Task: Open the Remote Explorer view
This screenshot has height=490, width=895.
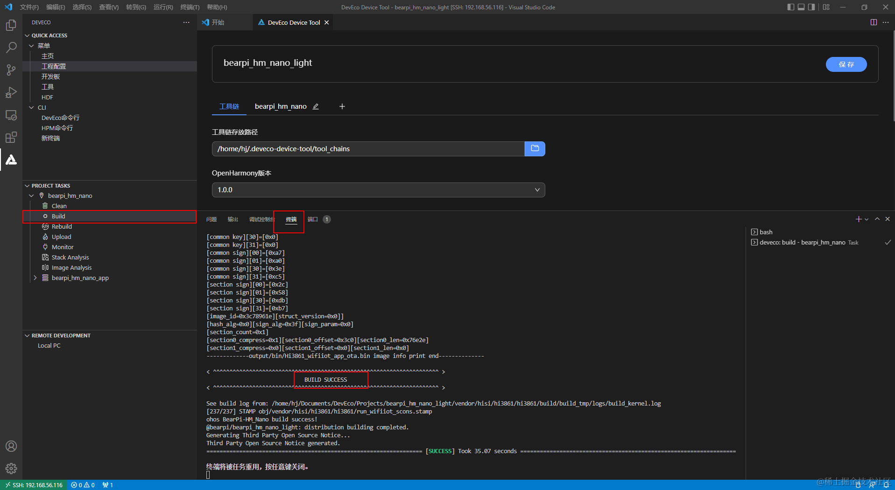Action: (11, 115)
